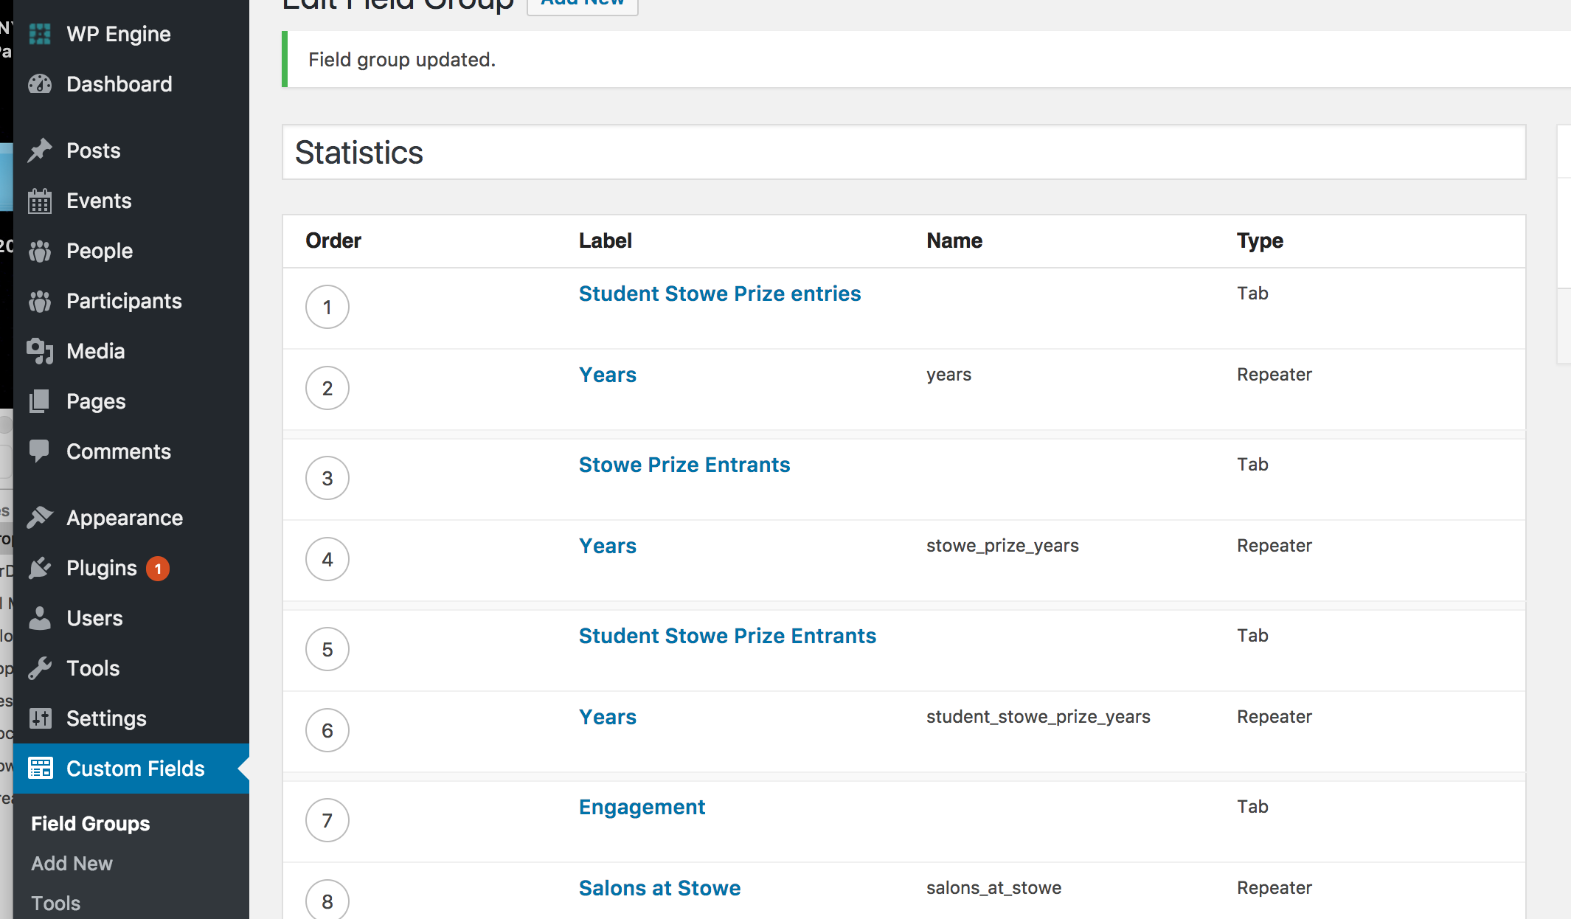Open Events using the calendar icon
This screenshot has height=919, width=1571.
coord(40,201)
